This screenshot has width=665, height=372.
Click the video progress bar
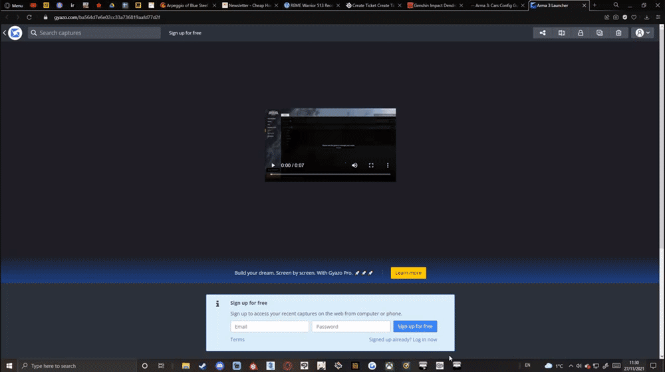click(x=331, y=174)
